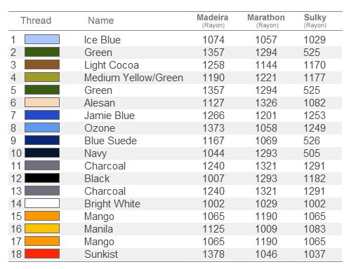The width and height of the screenshot is (351, 269).
Task: Click the Jamie Blue swatch
Action: tap(42, 115)
